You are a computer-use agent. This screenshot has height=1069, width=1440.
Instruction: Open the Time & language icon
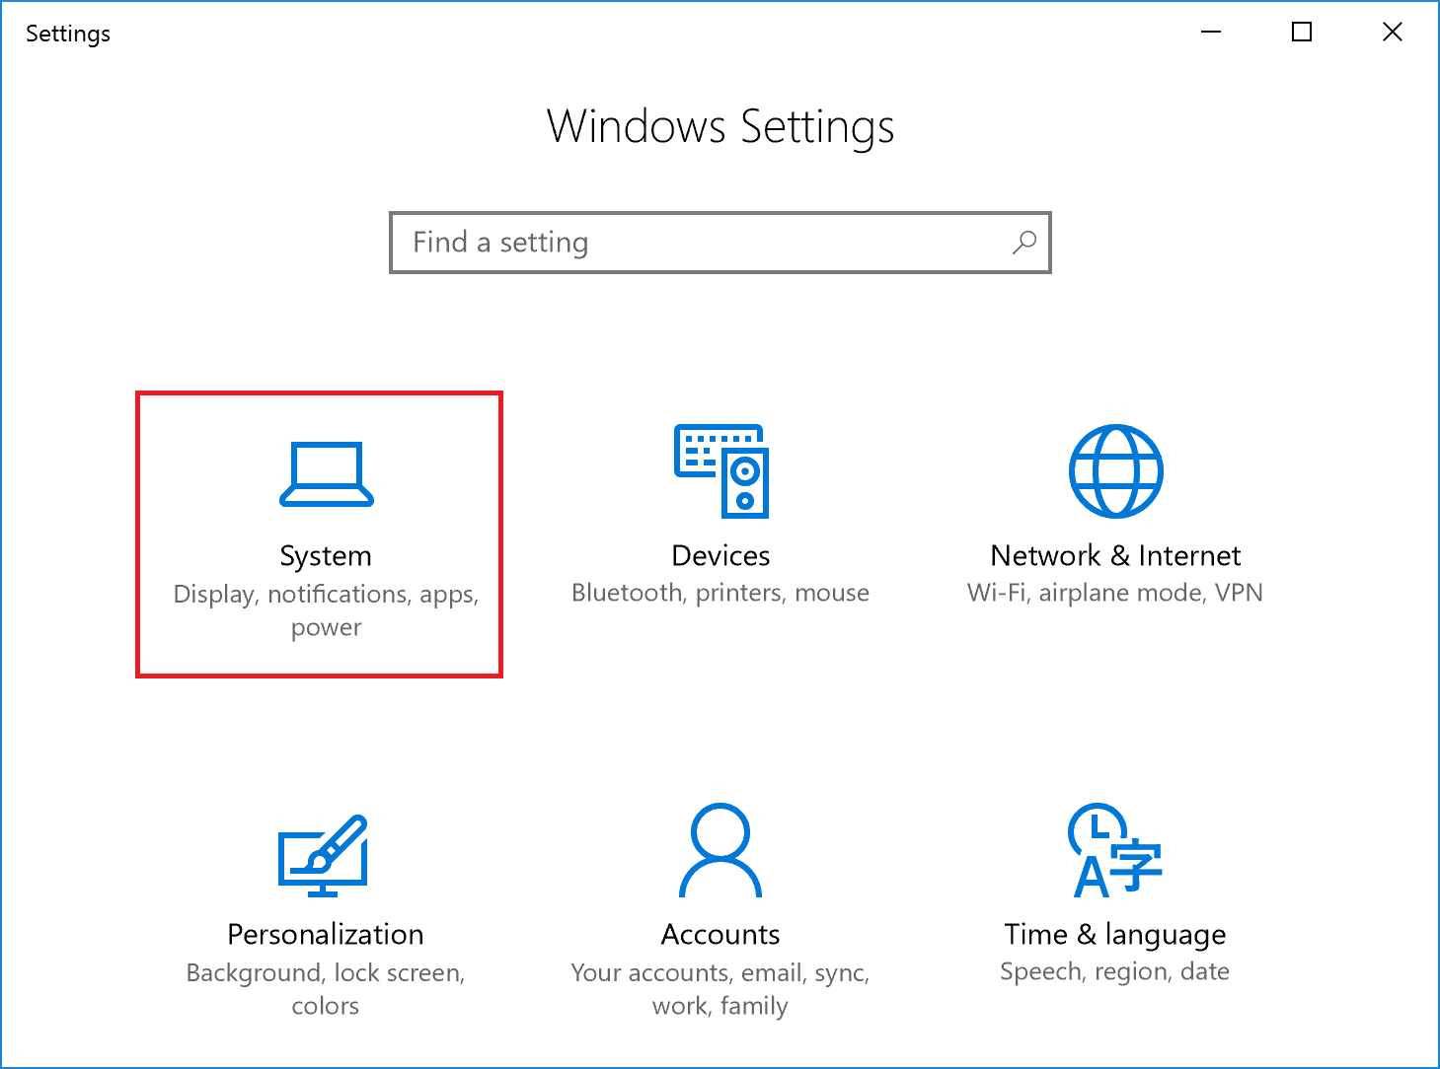point(1115,850)
